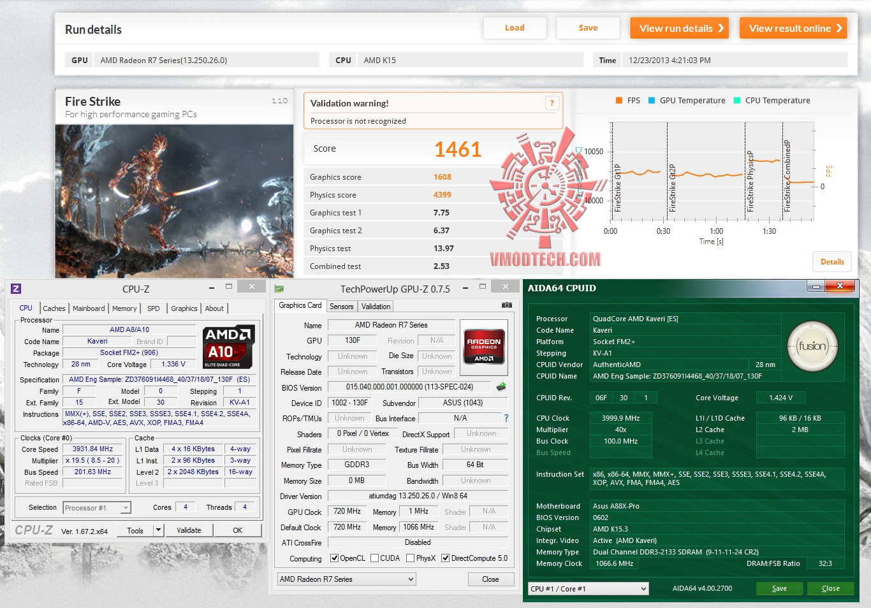Switch to the Sensors tab in GPU-Z
The height and width of the screenshot is (608, 871).
coord(341,307)
